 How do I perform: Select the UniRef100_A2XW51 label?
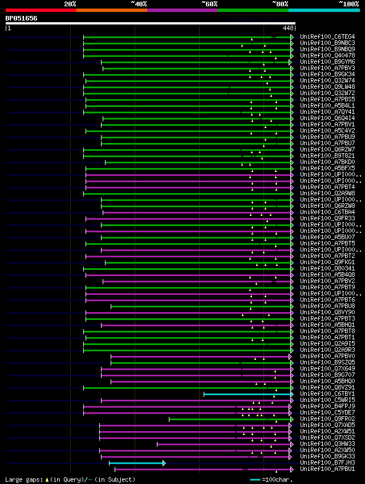pos(327,431)
